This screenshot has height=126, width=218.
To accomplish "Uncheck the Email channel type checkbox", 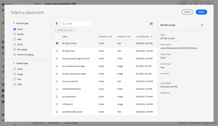I will [15, 29].
